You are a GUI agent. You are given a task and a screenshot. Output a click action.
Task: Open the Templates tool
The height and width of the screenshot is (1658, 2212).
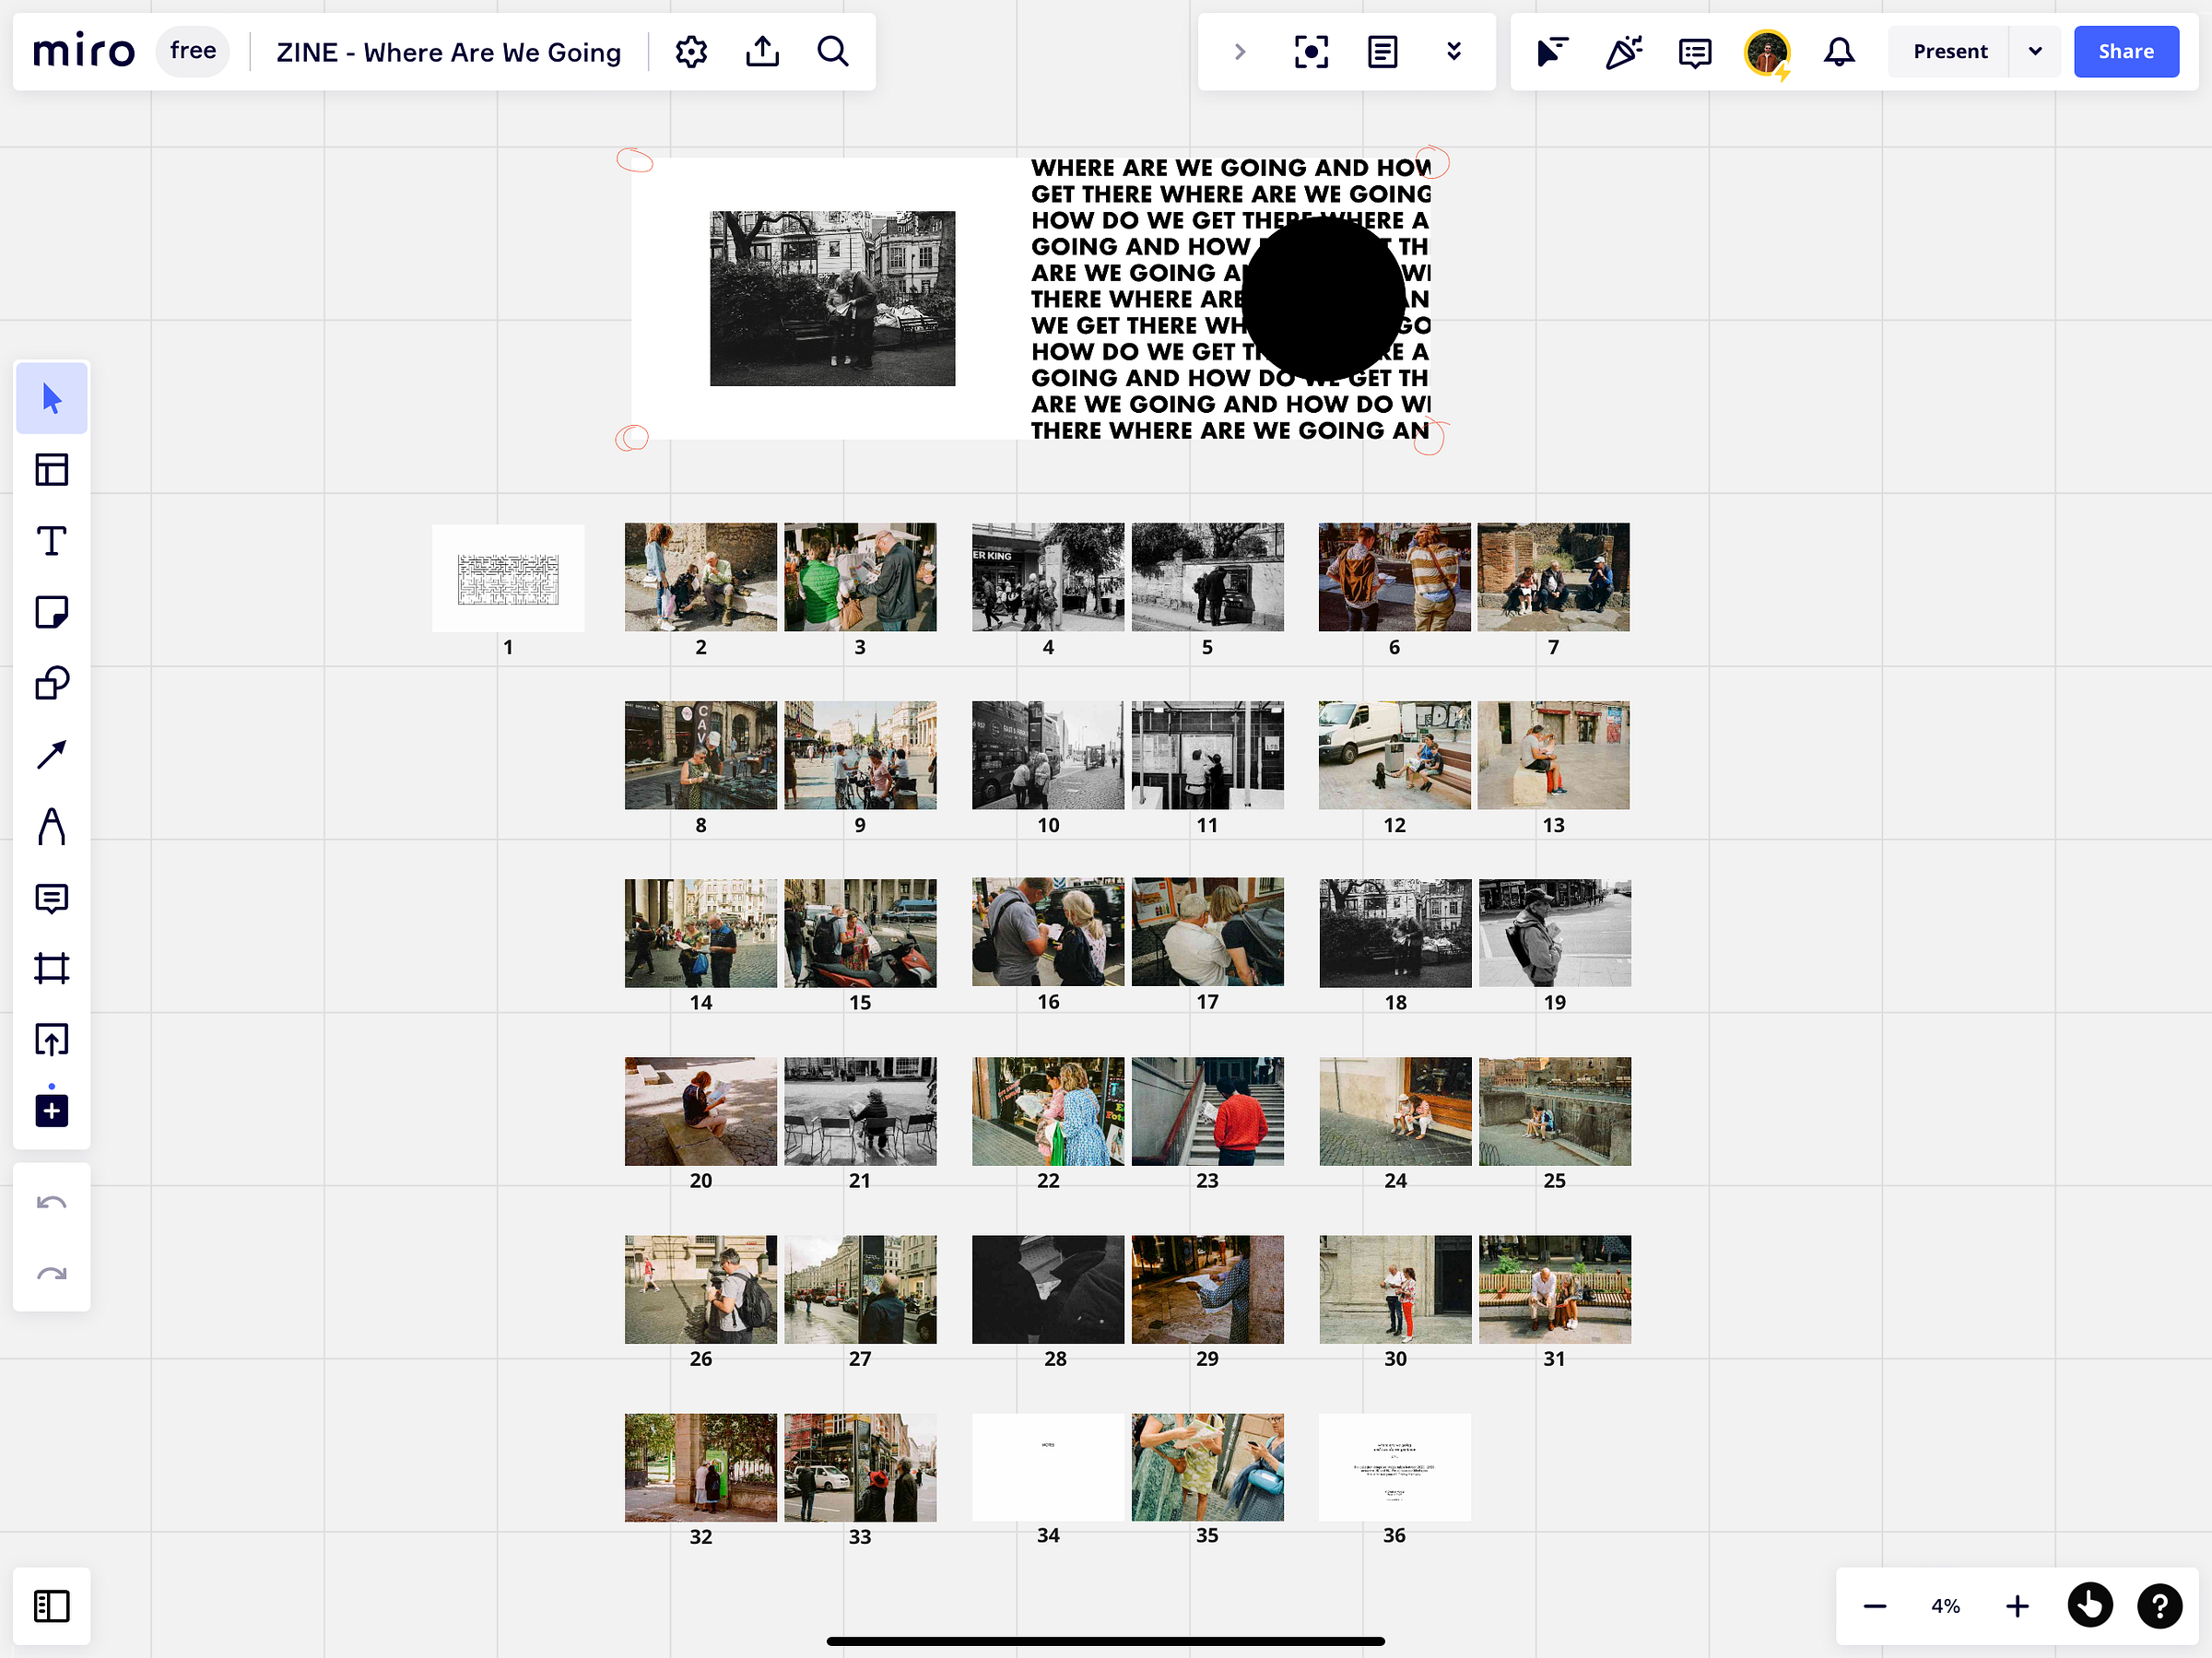click(x=52, y=470)
